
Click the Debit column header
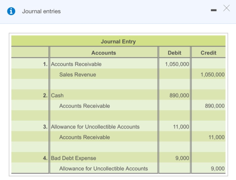pyautogui.click(x=174, y=53)
